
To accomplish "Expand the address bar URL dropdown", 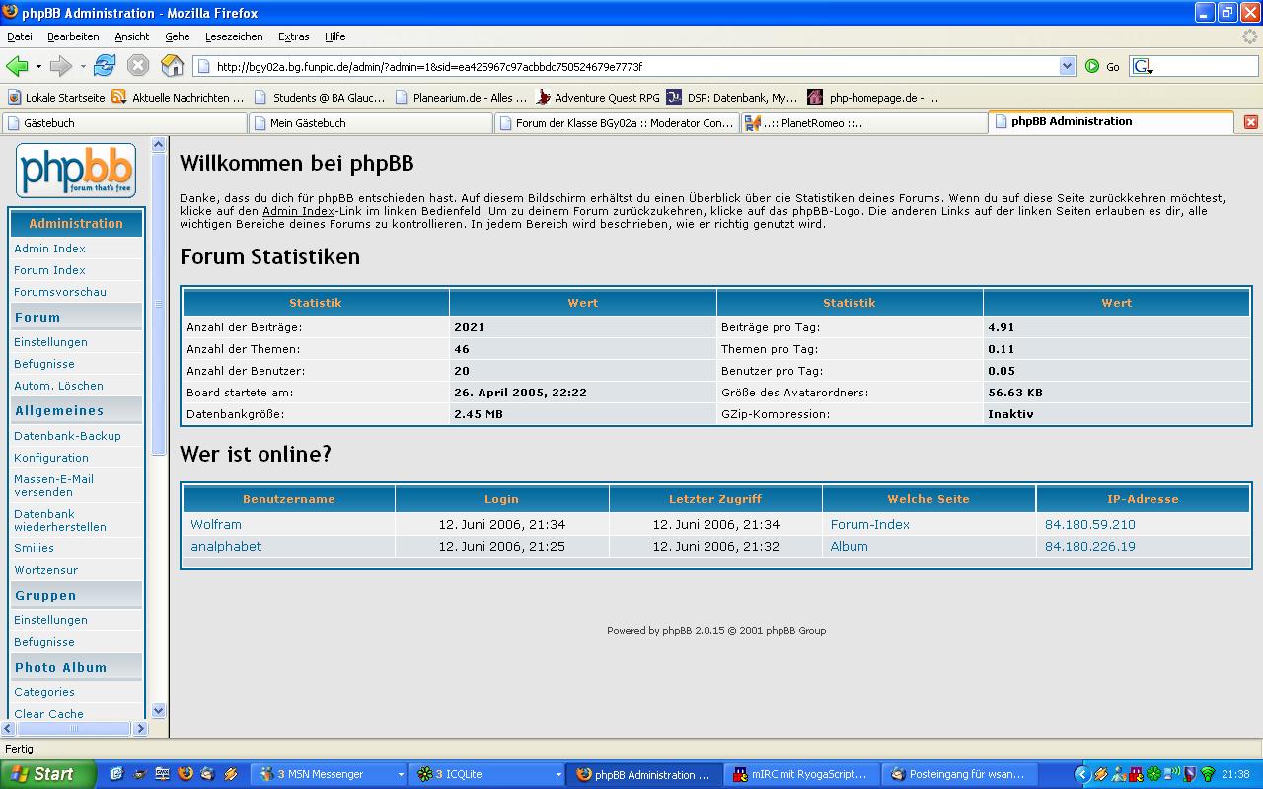I will point(1067,66).
